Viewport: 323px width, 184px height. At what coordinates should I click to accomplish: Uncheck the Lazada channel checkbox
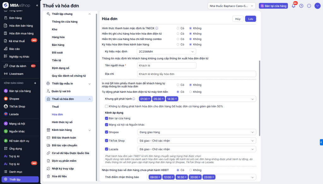coord(106,149)
